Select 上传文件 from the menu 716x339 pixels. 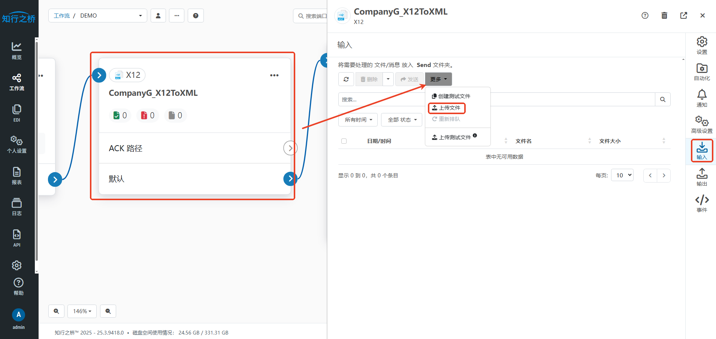447,108
